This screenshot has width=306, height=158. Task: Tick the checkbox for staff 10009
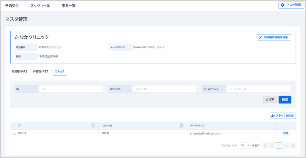click(x=15, y=133)
